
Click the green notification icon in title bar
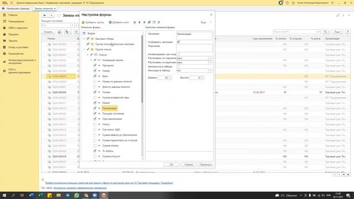(281, 3)
